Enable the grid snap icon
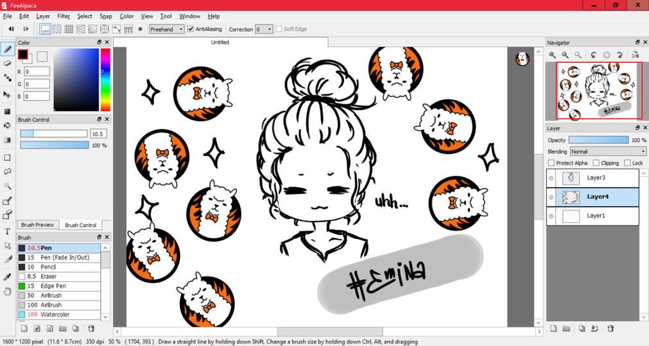 (x=69, y=29)
